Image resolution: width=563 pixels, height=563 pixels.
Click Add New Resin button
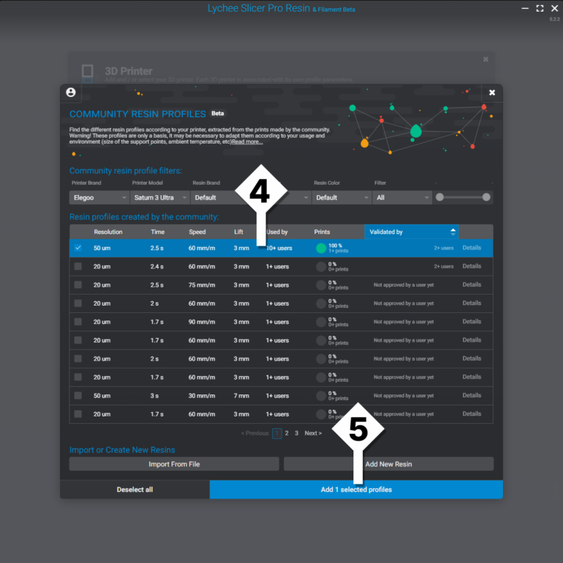click(389, 464)
